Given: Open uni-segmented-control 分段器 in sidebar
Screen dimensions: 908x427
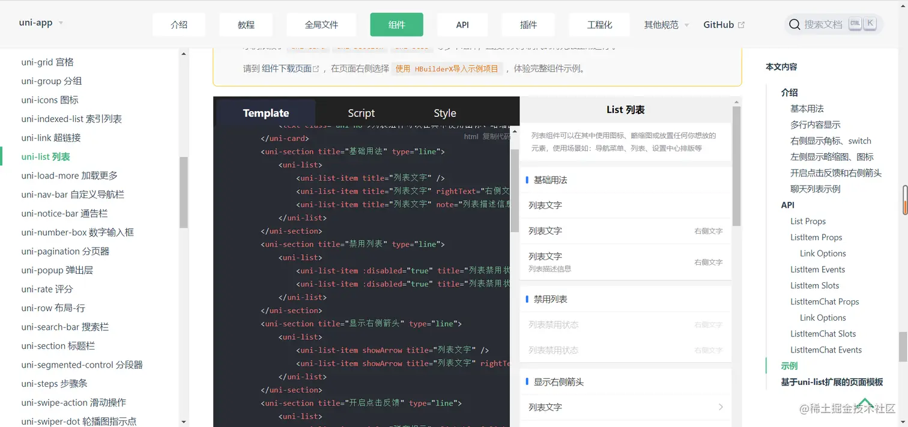Looking at the screenshot, I should pyautogui.click(x=82, y=365).
